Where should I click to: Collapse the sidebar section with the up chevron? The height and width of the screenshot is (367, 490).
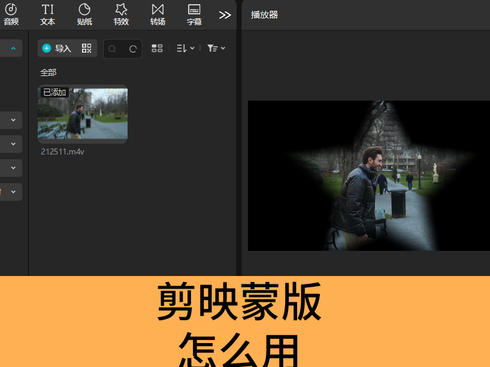coord(13,48)
